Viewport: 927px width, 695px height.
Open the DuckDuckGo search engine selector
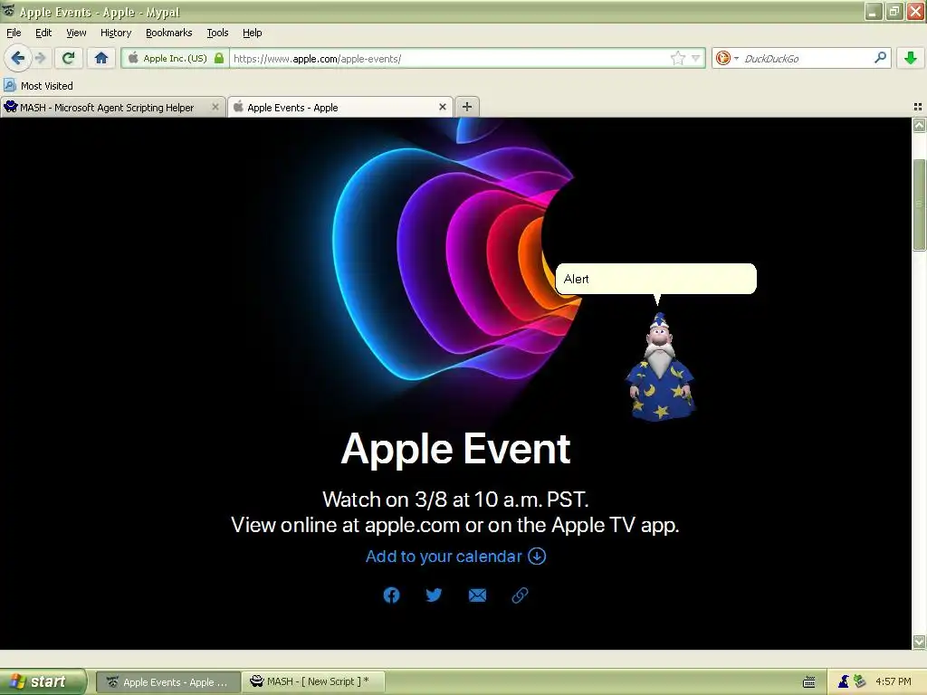[x=727, y=58]
